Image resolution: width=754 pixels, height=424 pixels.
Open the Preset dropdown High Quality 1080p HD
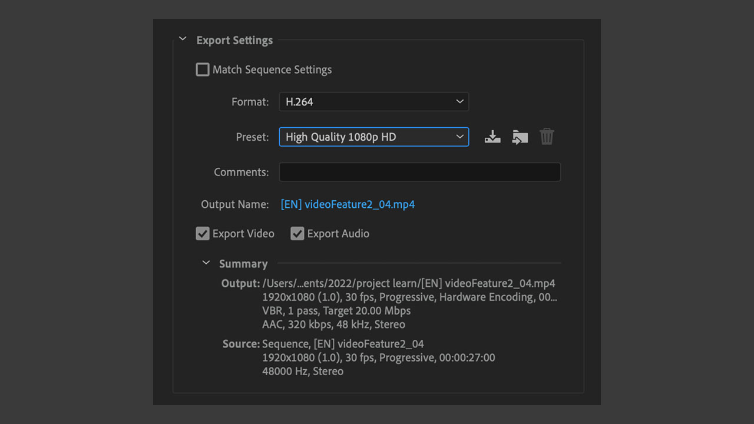click(x=374, y=137)
